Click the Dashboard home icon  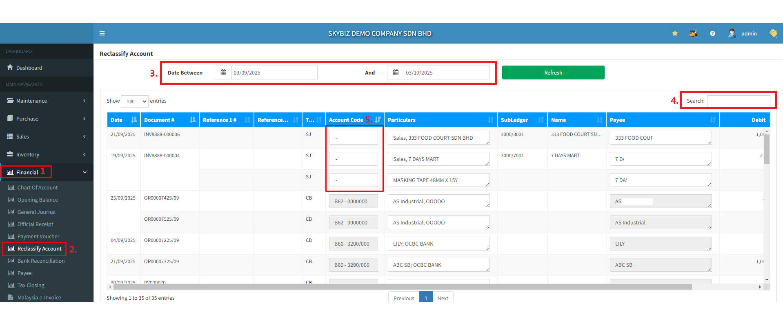click(10, 68)
